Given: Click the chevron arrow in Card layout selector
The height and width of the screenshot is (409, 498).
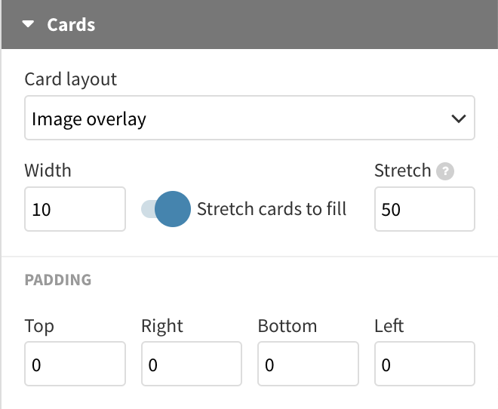Looking at the screenshot, I should pos(459,118).
